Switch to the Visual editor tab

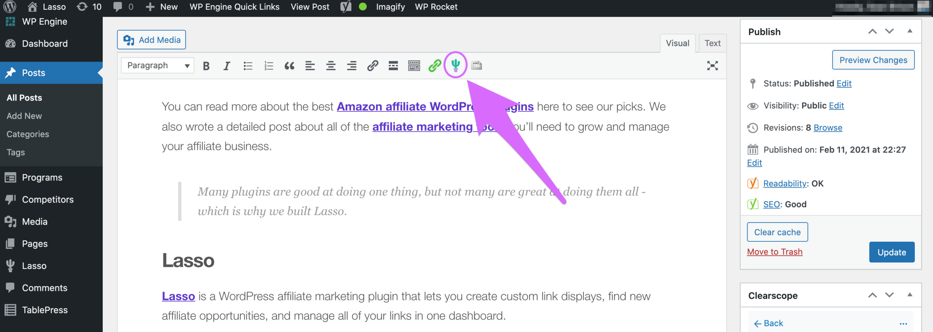pyautogui.click(x=678, y=43)
